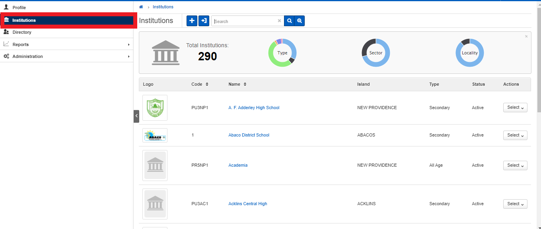Sort table by Name column
This screenshot has width=541, height=229.
click(x=237, y=84)
